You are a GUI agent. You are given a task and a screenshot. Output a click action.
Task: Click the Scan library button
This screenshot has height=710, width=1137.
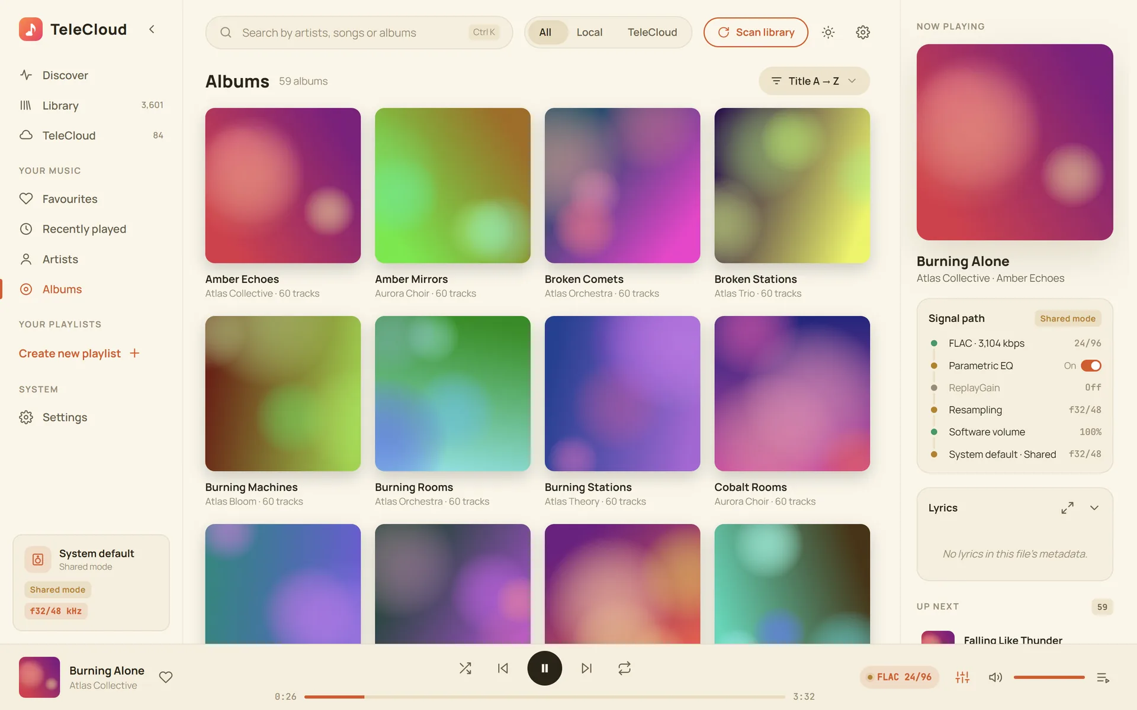[x=756, y=32]
